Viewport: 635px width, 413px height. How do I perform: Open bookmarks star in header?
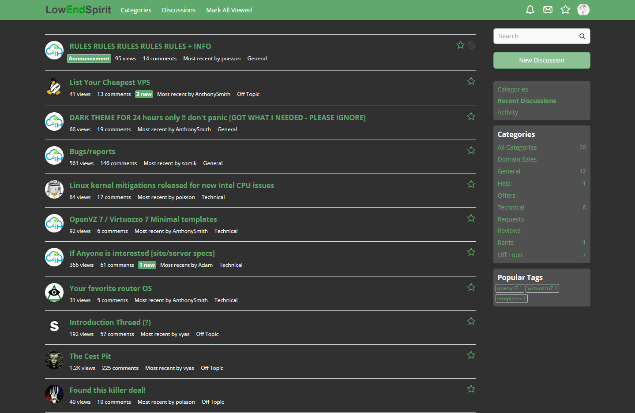click(x=565, y=10)
